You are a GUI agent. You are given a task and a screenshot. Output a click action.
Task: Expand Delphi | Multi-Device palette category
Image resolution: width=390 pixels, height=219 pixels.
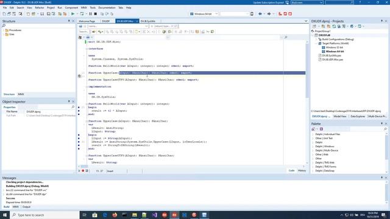pyautogui.click(x=313, y=150)
